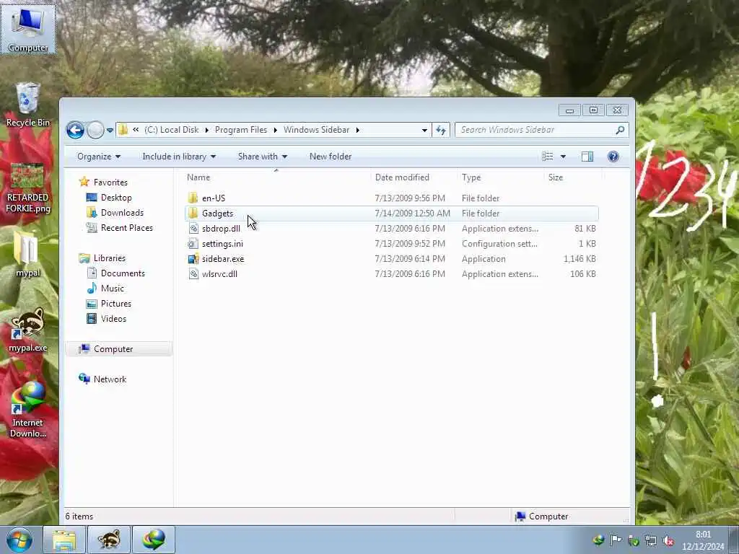Open the more view options arrow
The width and height of the screenshot is (739, 554).
point(563,157)
